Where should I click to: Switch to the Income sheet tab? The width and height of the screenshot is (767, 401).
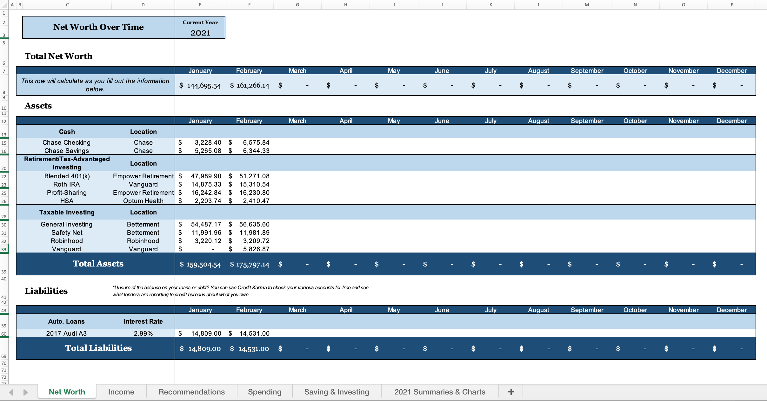(121, 392)
